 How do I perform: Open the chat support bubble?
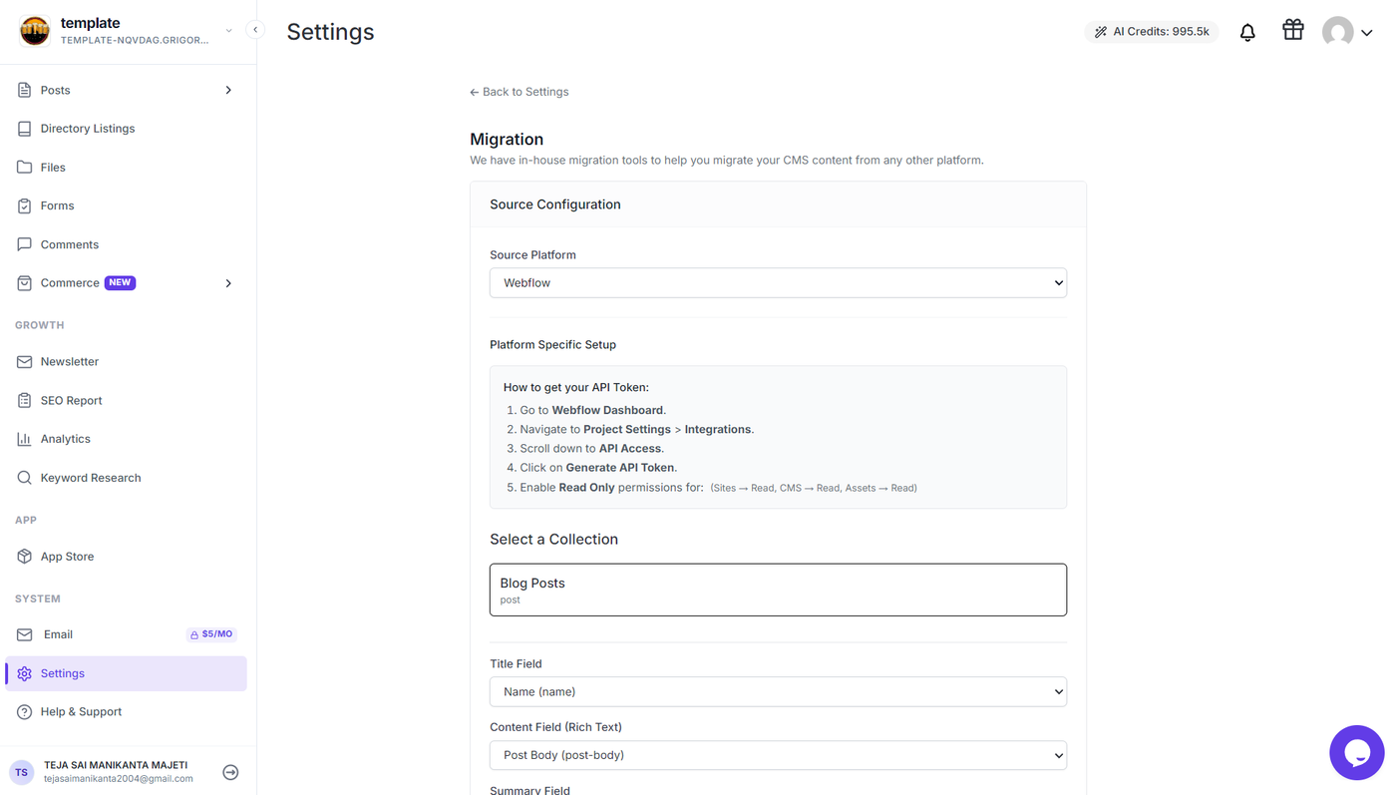(x=1357, y=753)
